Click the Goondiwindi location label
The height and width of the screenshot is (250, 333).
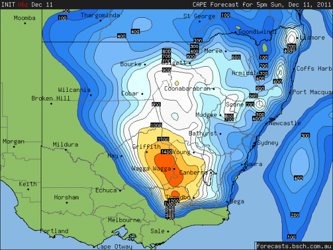(x=258, y=32)
